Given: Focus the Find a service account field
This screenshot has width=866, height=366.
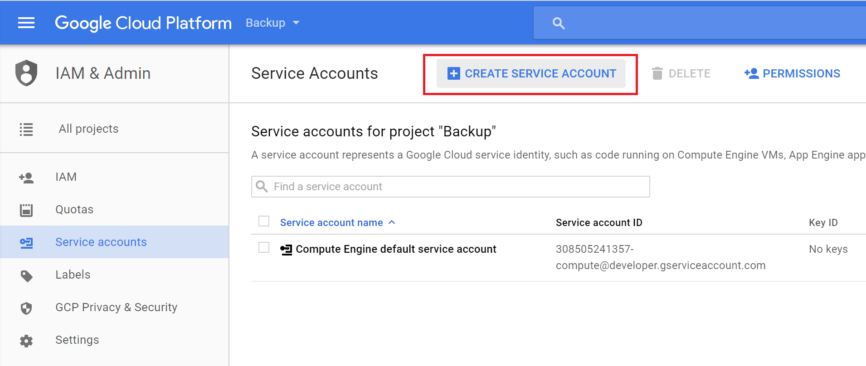Looking at the screenshot, I should pos(450,187).
